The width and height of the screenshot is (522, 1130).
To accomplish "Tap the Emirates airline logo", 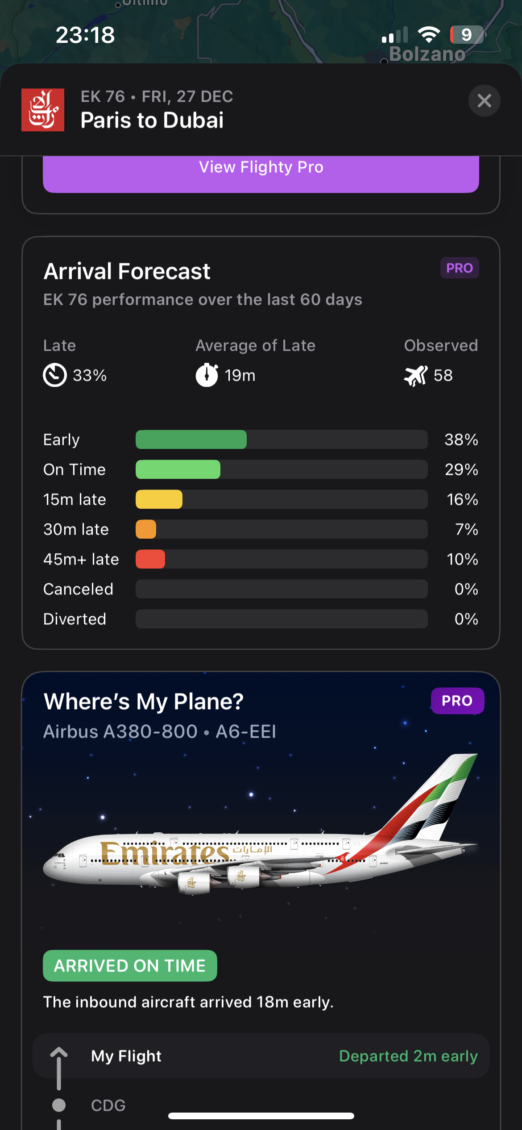I will pos(43,110).
